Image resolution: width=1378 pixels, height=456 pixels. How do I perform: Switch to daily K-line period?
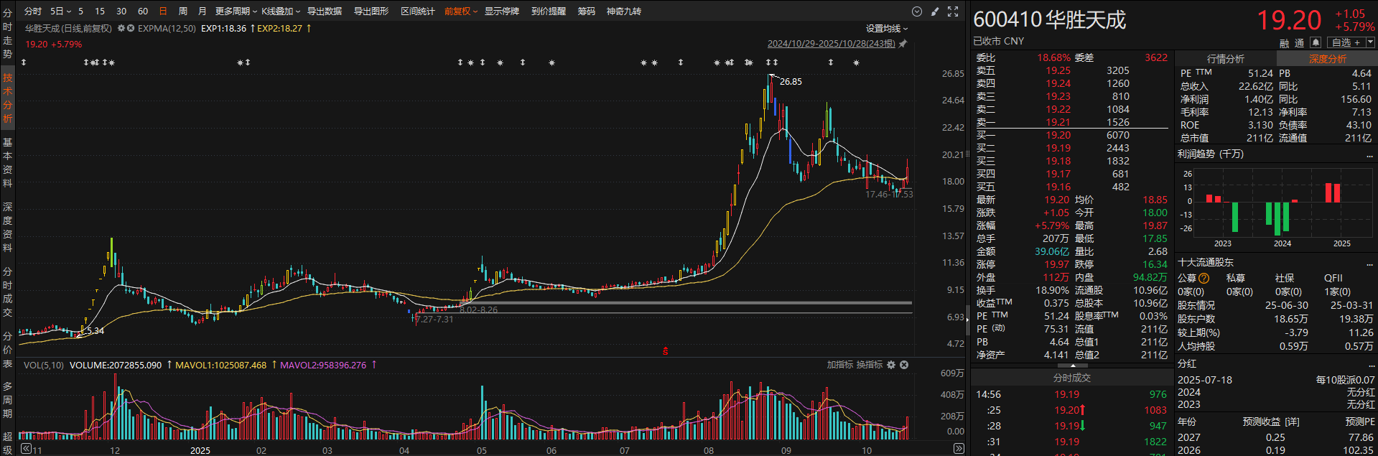(163, 11)
